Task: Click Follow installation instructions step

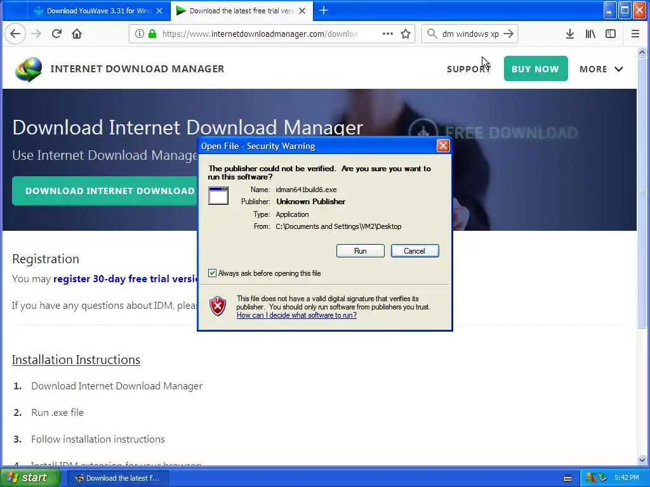Action: 98,439
